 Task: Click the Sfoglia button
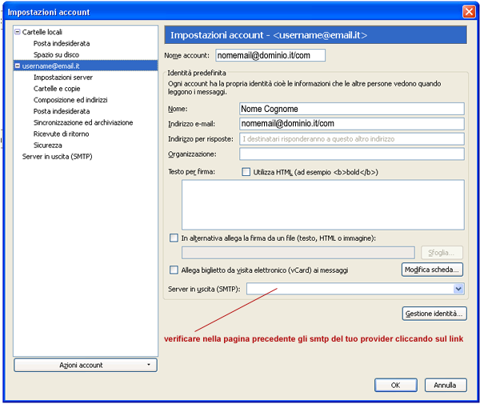[x=442, y=253]
